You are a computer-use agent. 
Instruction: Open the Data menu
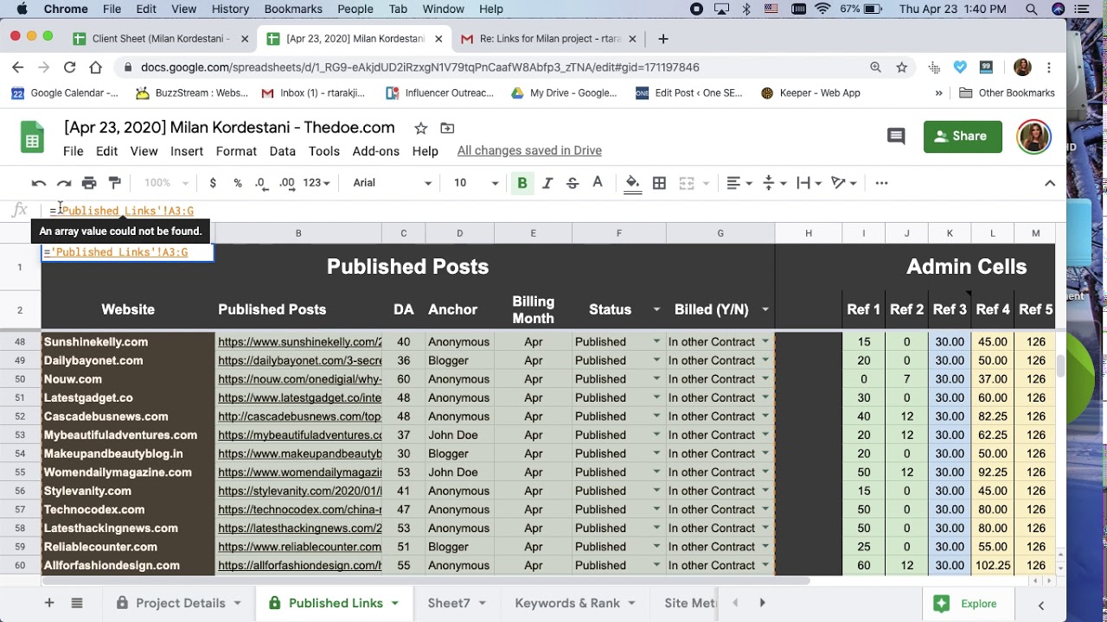[x=282, y=151]
